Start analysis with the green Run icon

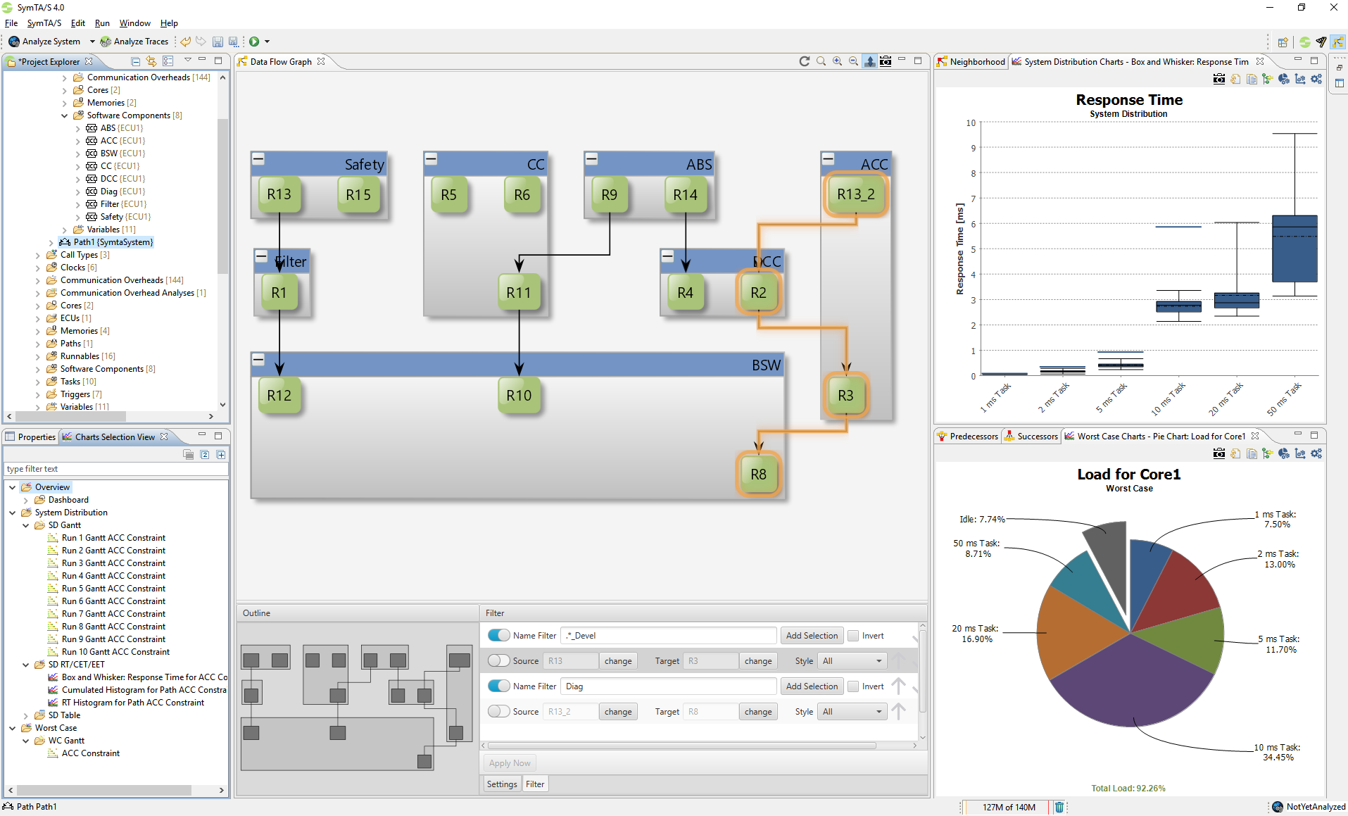click(255, 41)
